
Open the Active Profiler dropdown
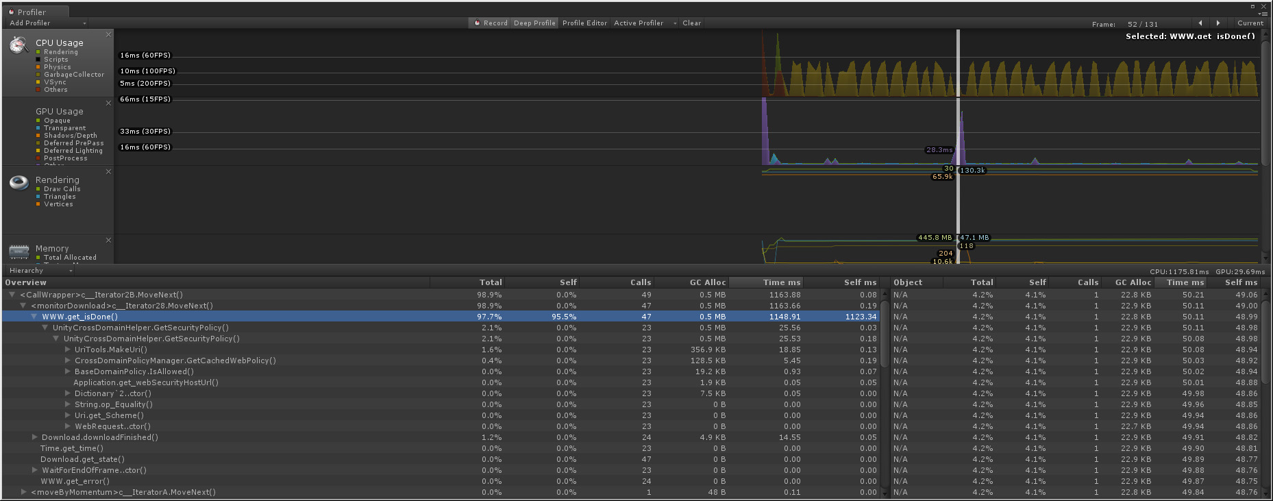tap(644, 23)
